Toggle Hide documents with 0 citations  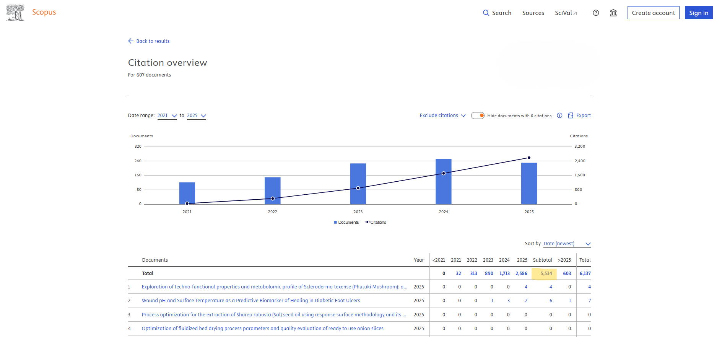(x=478, y=116)
